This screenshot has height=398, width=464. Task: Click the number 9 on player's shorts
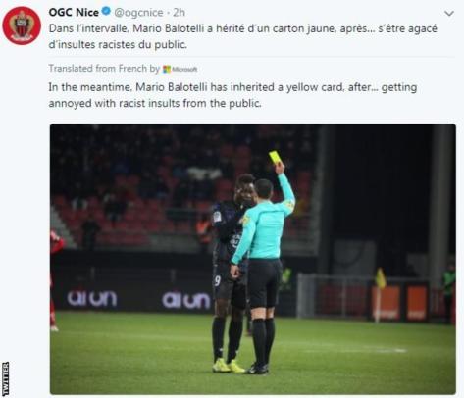(218, 280)
